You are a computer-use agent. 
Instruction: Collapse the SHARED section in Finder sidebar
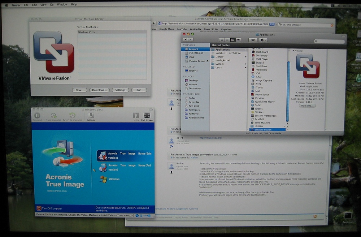184,66
